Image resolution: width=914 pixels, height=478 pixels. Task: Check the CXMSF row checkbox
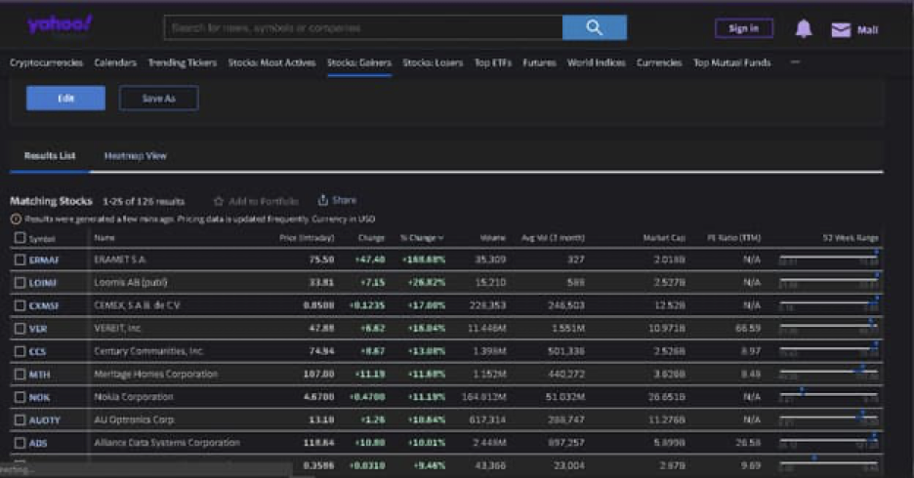(20, 305)
